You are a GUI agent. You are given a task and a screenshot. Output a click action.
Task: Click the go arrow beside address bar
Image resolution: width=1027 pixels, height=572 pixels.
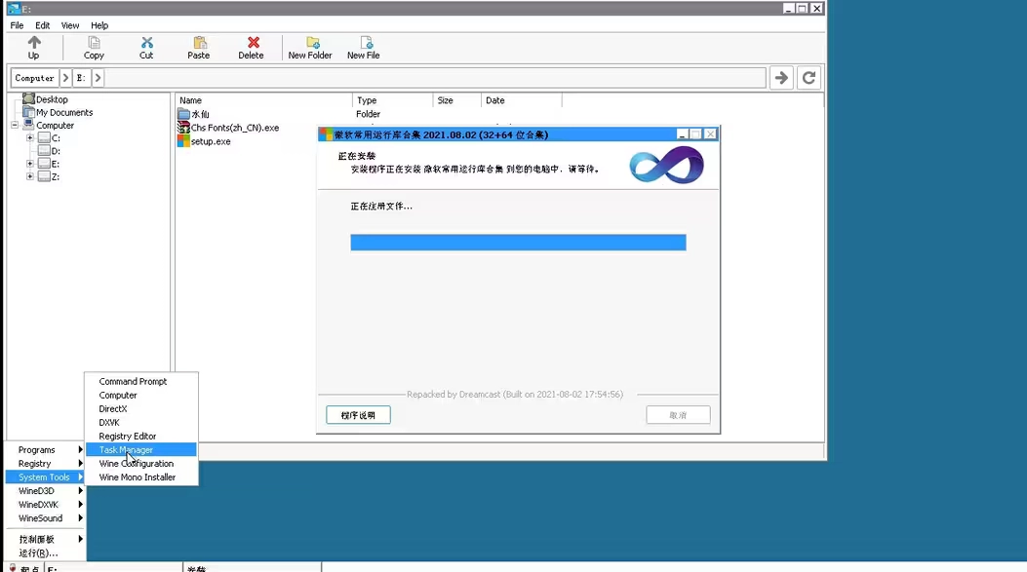tap(781, 78)
